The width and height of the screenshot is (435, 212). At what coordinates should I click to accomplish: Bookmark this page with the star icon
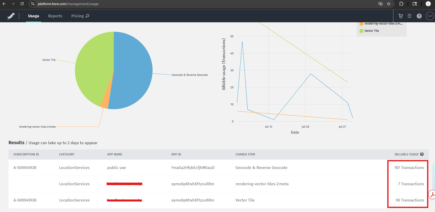389,4
